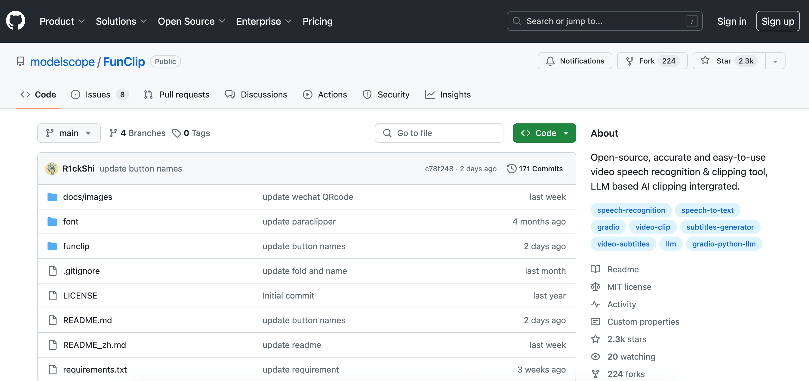Click the README.md file icon
The image size is (809, 381).
52,320
